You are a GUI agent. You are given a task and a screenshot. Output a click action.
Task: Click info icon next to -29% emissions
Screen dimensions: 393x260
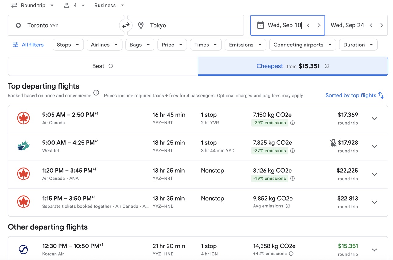293,123
